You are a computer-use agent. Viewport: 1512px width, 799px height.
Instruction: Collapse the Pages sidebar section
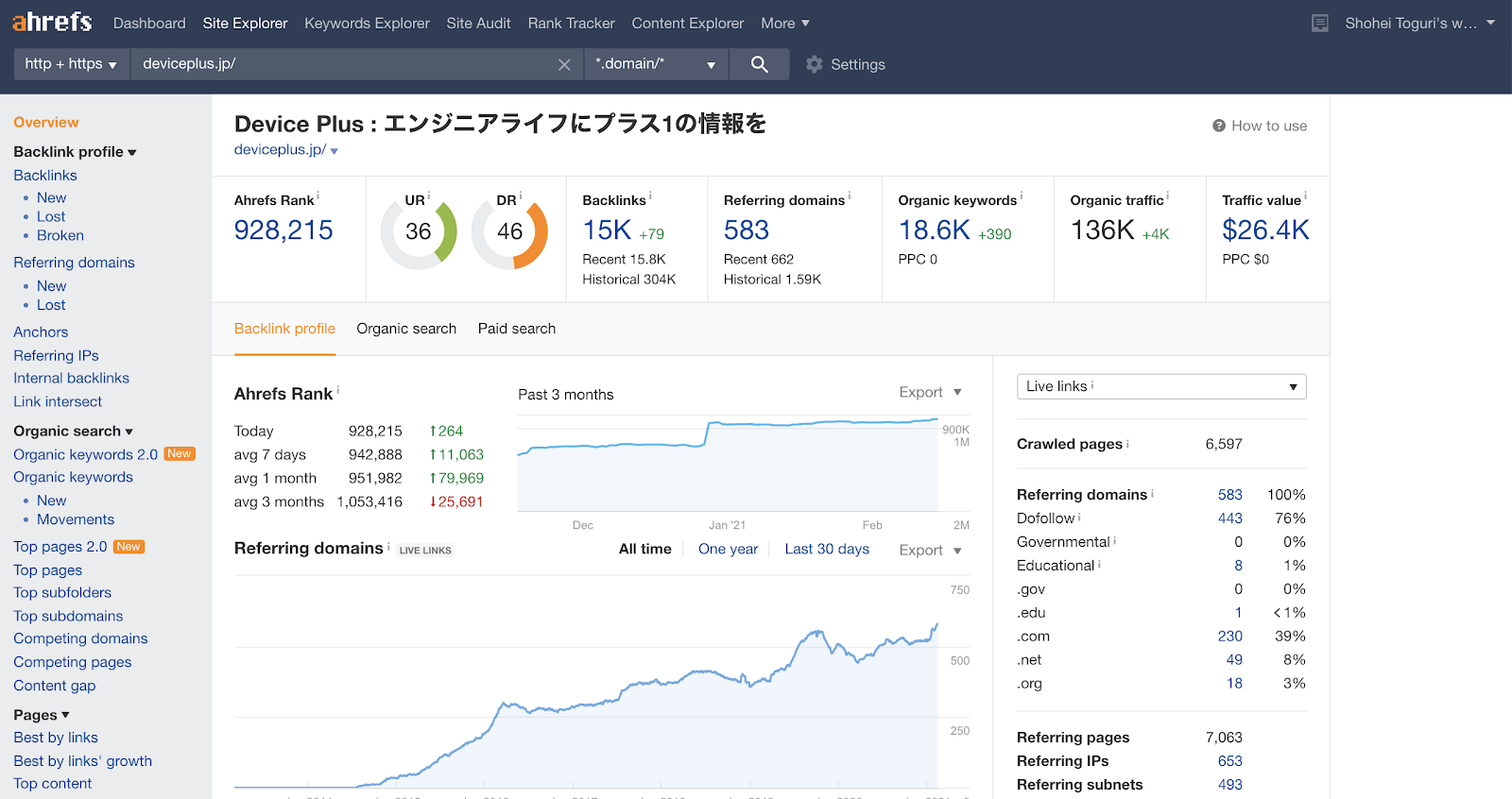[x=42, y=715]
